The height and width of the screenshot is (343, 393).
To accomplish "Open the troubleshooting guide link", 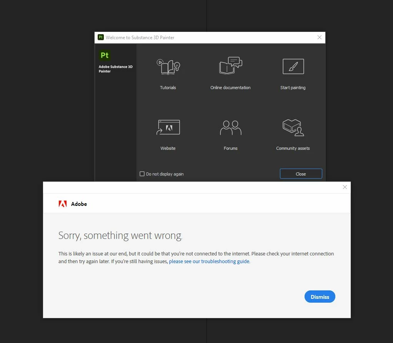I will pyautogui.click(x=209, y=262).
